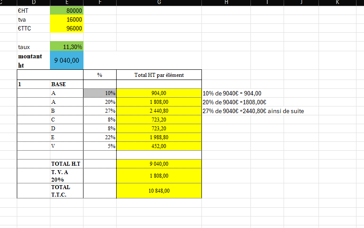Select the €TTC value 96000 cell
This screenshot has width=364, height=228.
point(66,28)
